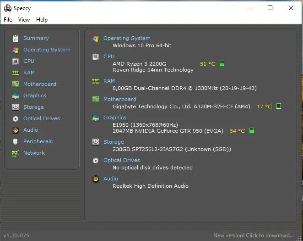303x241 pixels.
Task: Click the GPU temperature 54 °C value
Action: click(237, 131)
